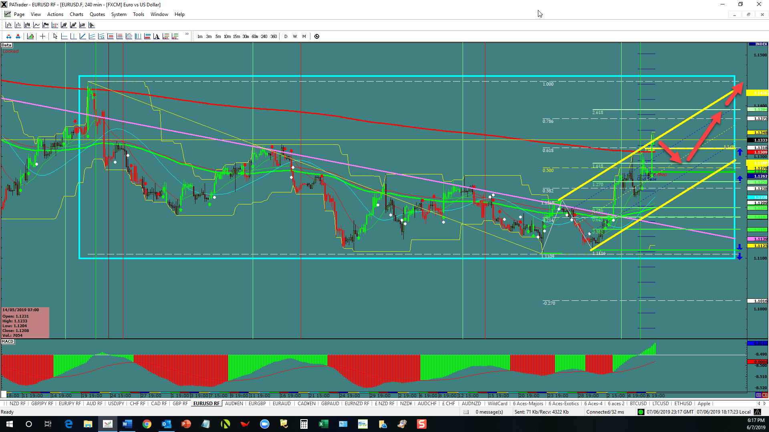Switch to Daily (D) timeframe
Screen dimensions: 769x432
coord(286,36)
